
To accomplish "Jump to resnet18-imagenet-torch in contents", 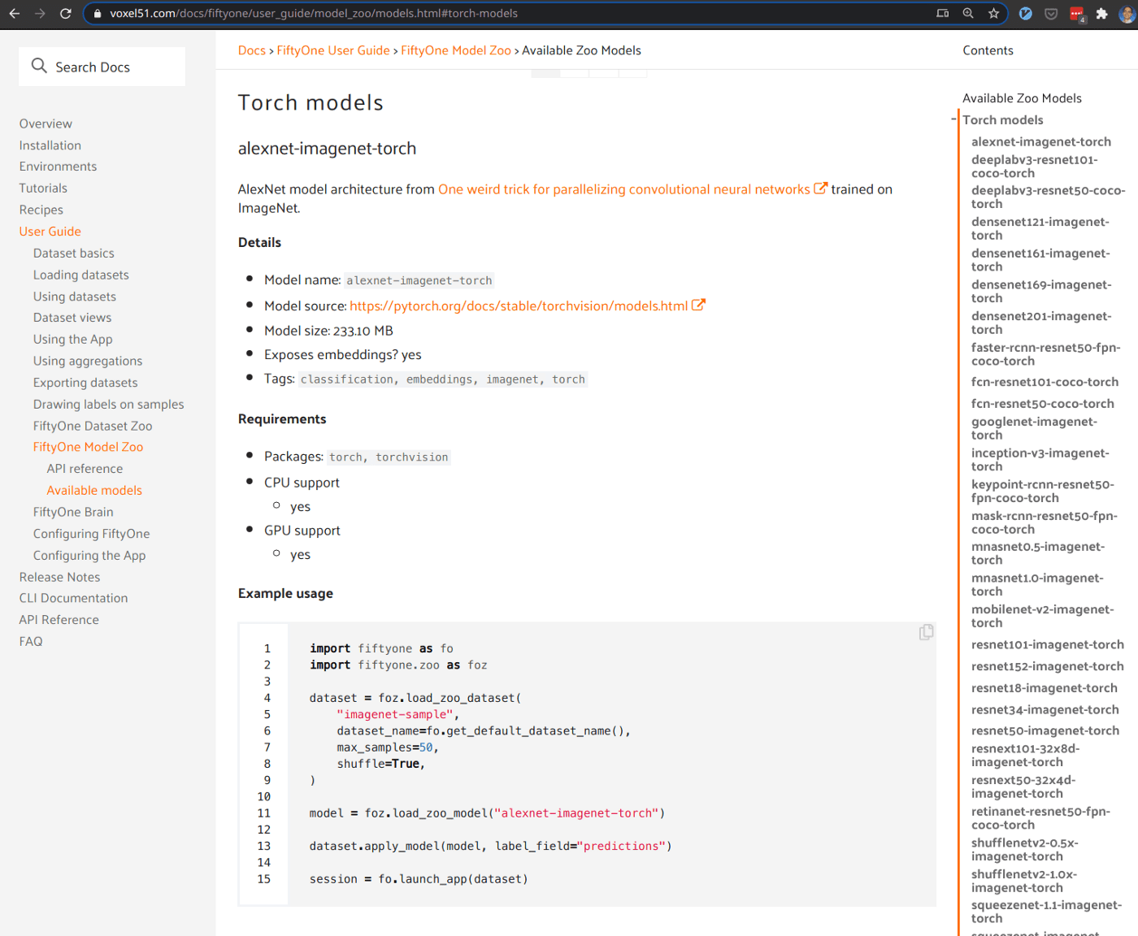I will click(x=1045, y=688).
